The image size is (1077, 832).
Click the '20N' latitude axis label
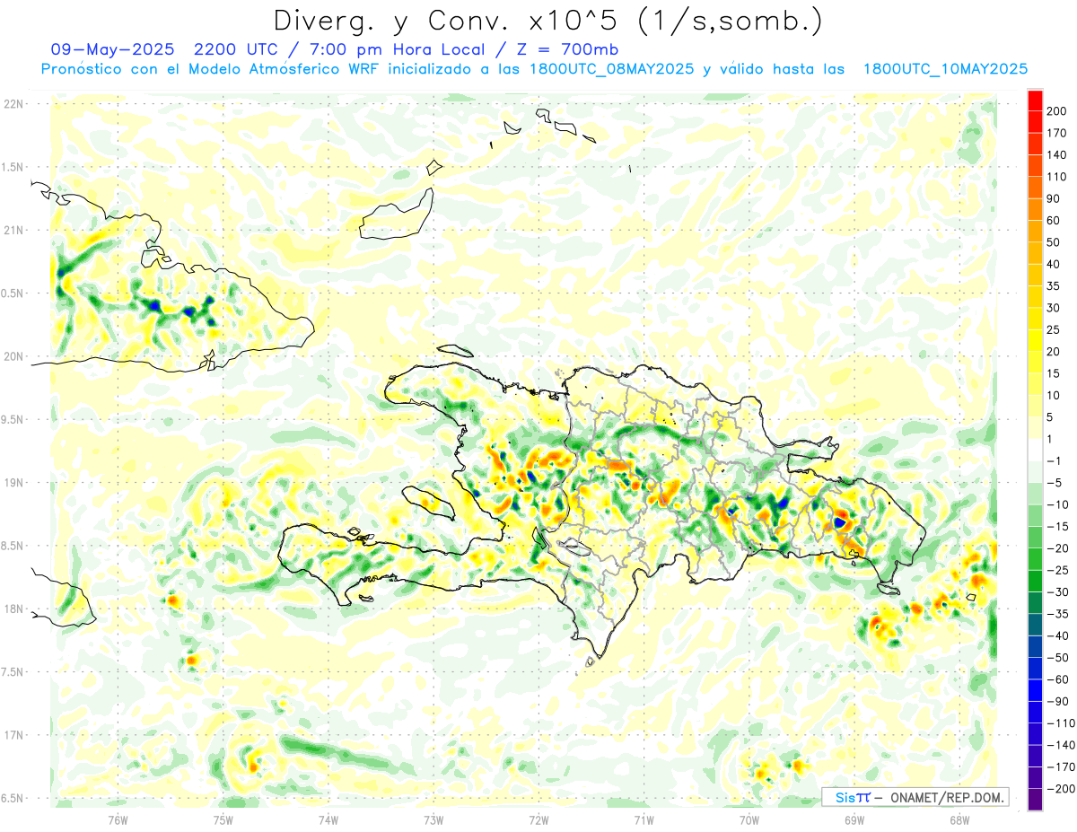pos(13,356)
